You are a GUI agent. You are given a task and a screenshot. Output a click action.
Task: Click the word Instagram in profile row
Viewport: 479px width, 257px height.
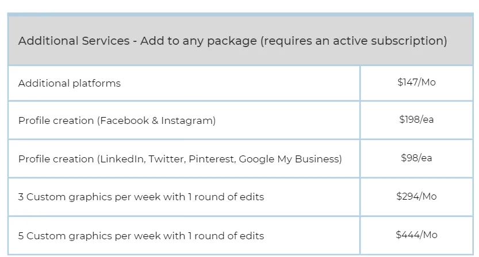[187, 121]
